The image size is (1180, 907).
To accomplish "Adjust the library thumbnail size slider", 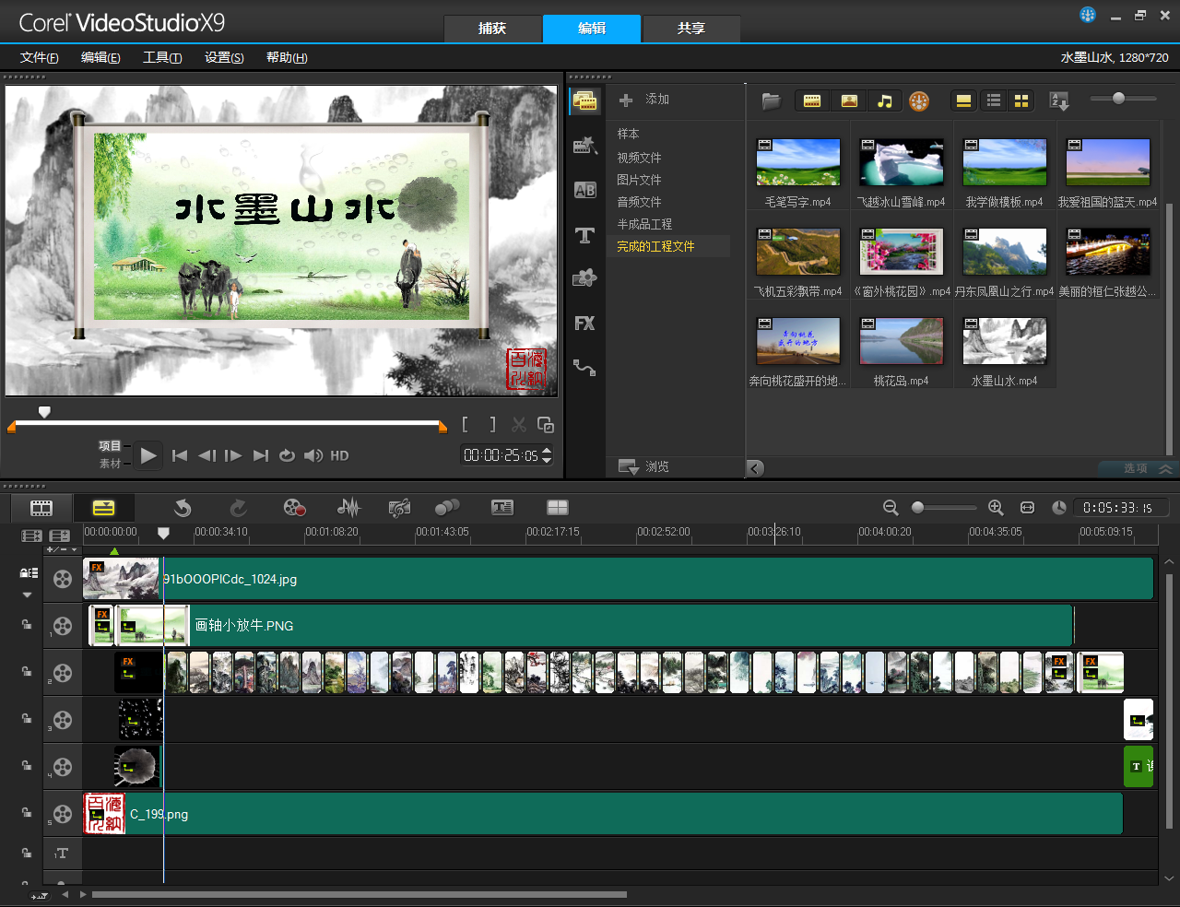I will (x=1118, y=98).
